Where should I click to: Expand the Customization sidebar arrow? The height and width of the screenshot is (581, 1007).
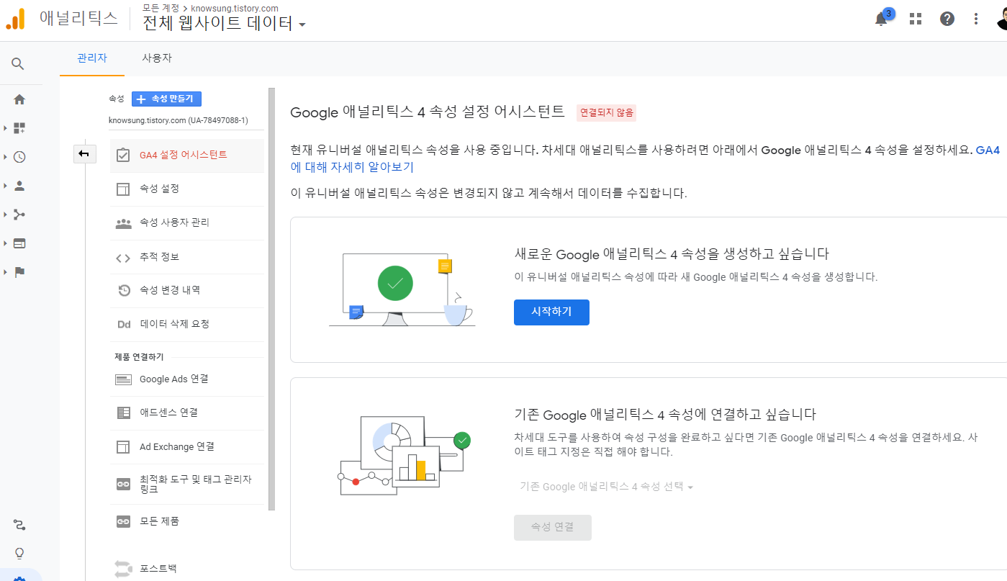point(5,128)
